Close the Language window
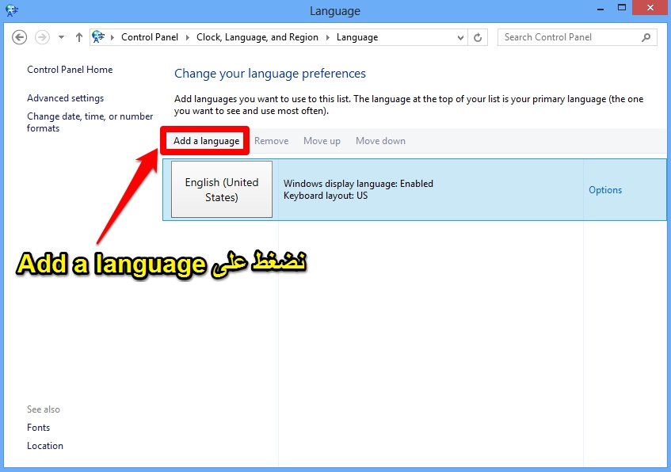The height and width of the screenshot is (472, 671). coord(650,8)
